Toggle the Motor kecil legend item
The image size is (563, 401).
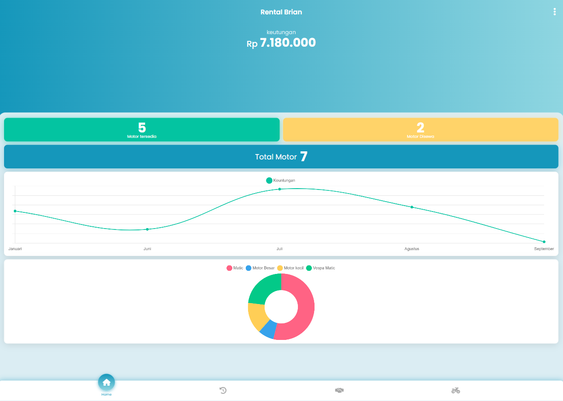[x=291, y=268]
